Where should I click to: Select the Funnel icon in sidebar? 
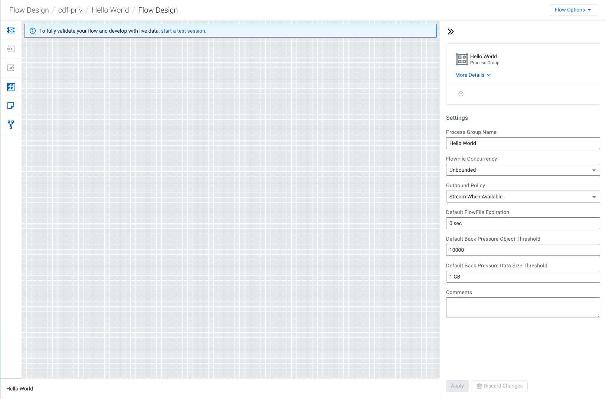tap(11, 125)
